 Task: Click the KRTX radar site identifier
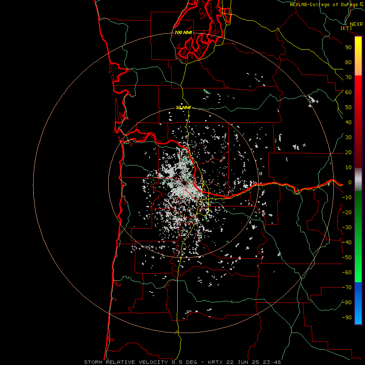coord(215,362)
